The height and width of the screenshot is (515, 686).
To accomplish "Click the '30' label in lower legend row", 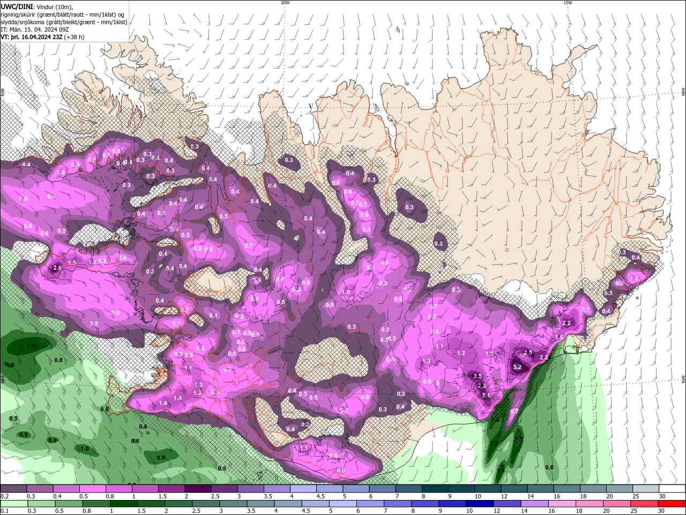I will [661, 511].
